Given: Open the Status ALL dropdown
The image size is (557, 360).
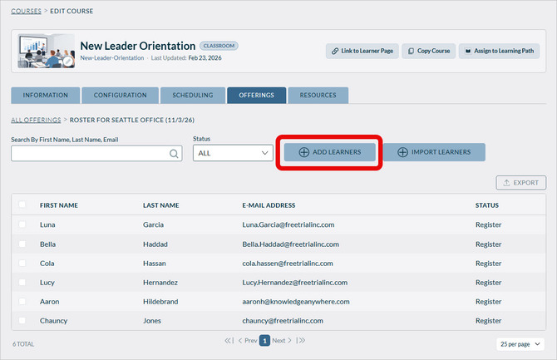Looking at the screenshot, I should [233, 153].
